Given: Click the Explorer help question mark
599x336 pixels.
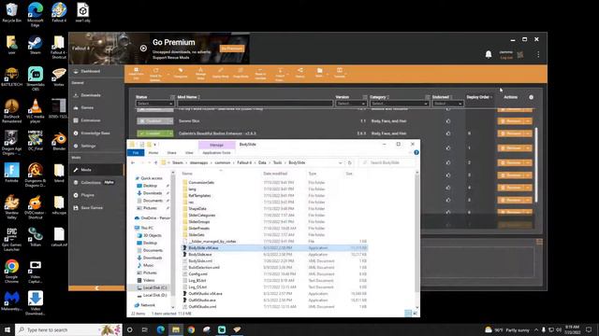Looking at the screenshot, I should (416, 152).
